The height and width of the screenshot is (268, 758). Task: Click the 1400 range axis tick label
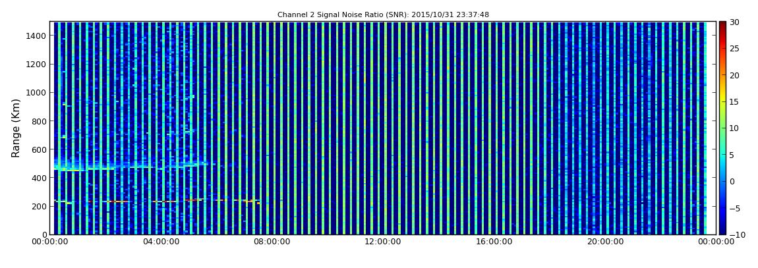click(37, 36)
